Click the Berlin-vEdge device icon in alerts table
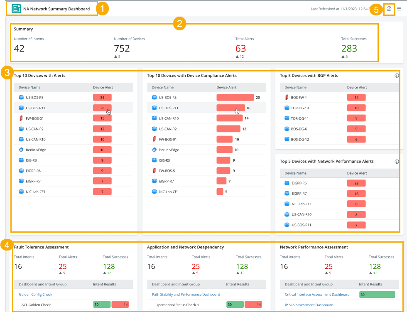 tap(21, 150)
